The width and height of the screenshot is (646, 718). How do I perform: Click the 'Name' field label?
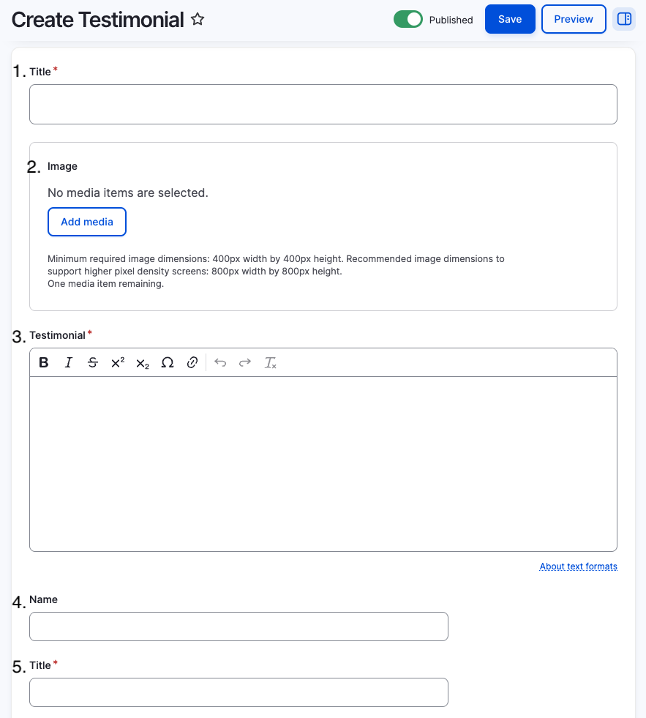pos(43,599)
